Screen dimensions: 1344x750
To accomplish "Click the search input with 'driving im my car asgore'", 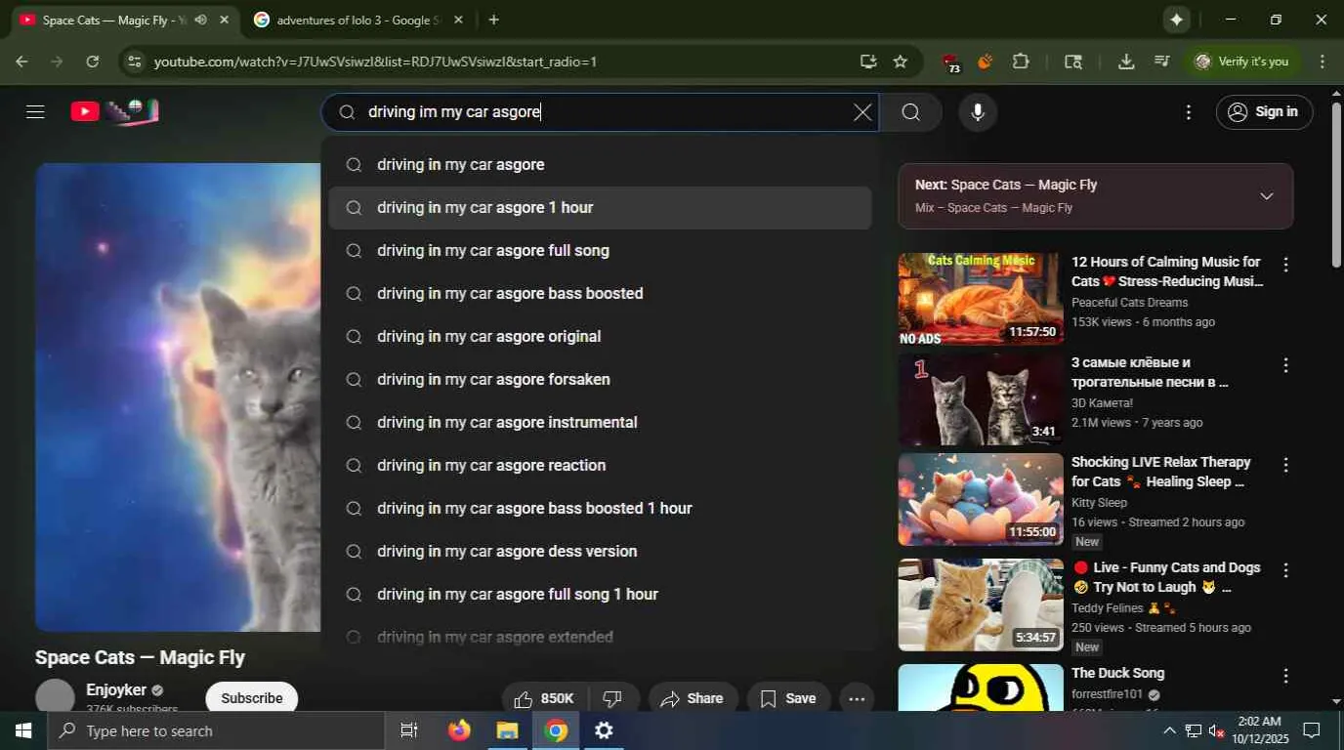I will (x=601, y=112).
